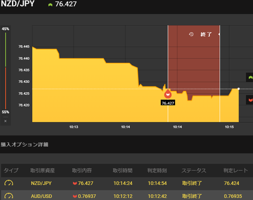Click the trade time 10:14:24
Screen dimensions: 253x200
coord(123,183)
